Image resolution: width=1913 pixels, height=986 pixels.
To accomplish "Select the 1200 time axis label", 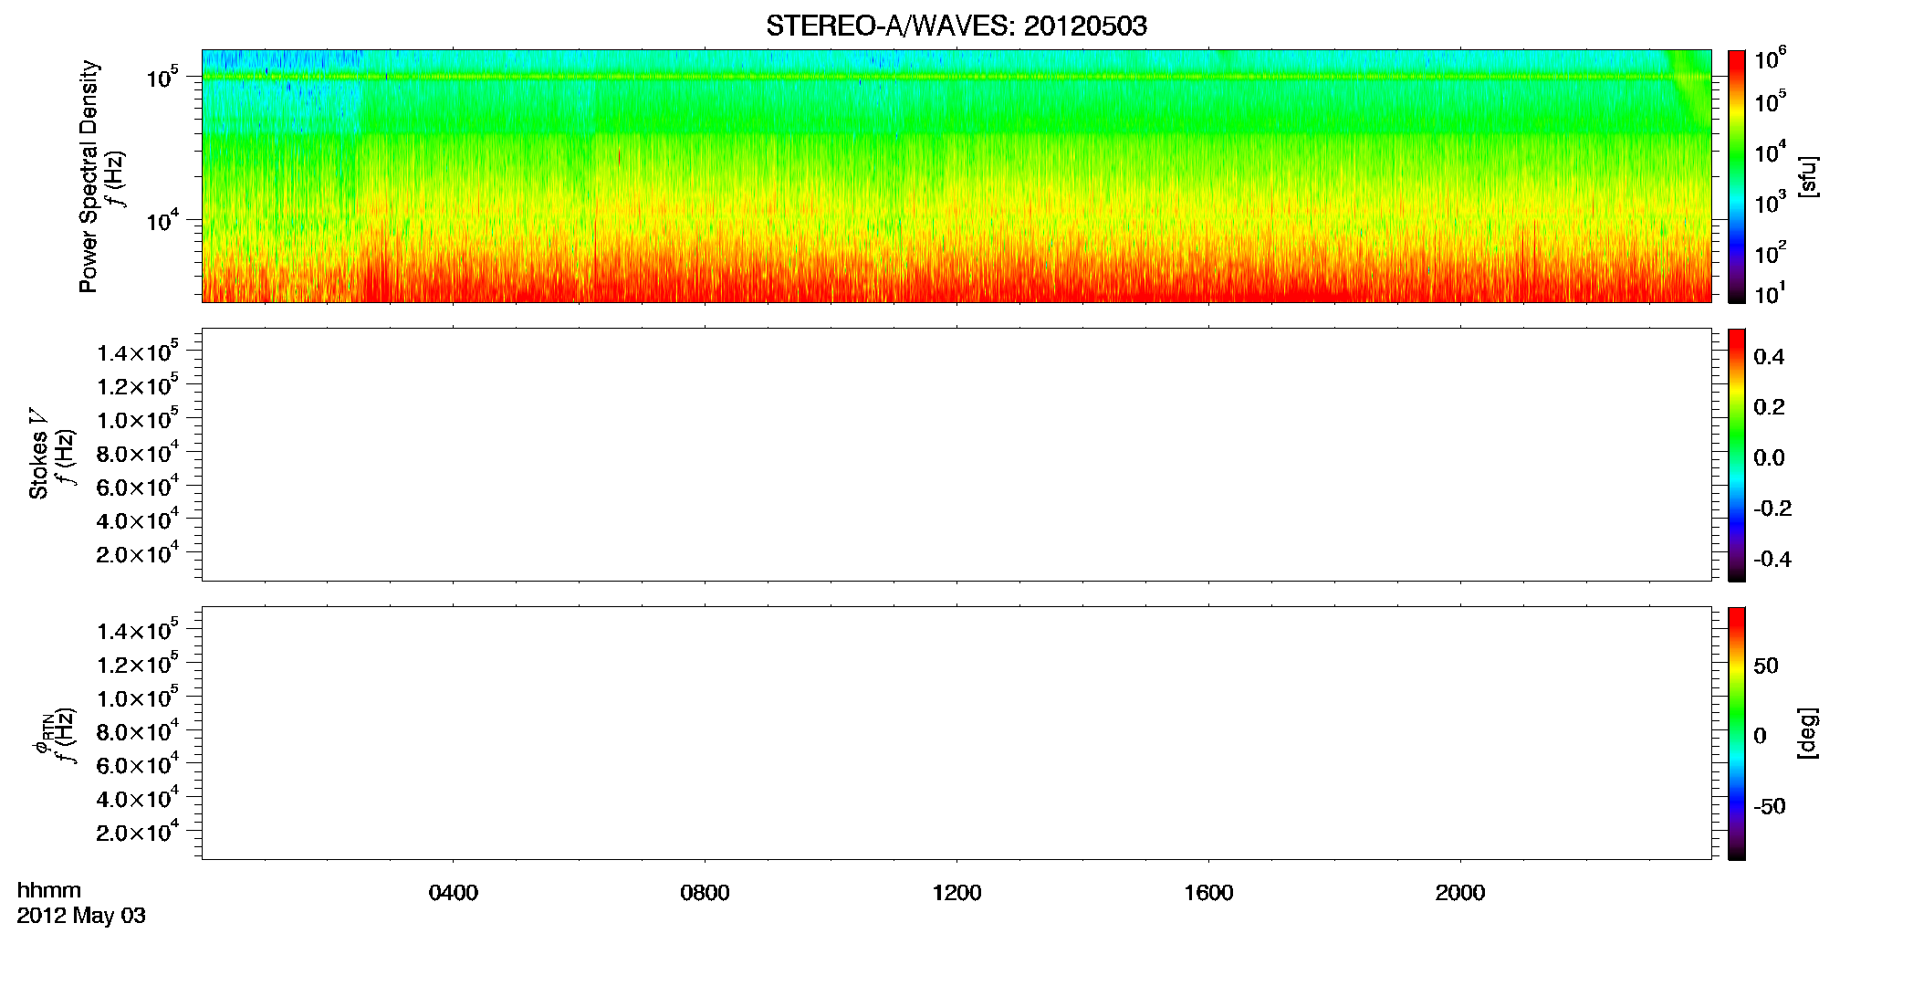I will click(956, 893).
